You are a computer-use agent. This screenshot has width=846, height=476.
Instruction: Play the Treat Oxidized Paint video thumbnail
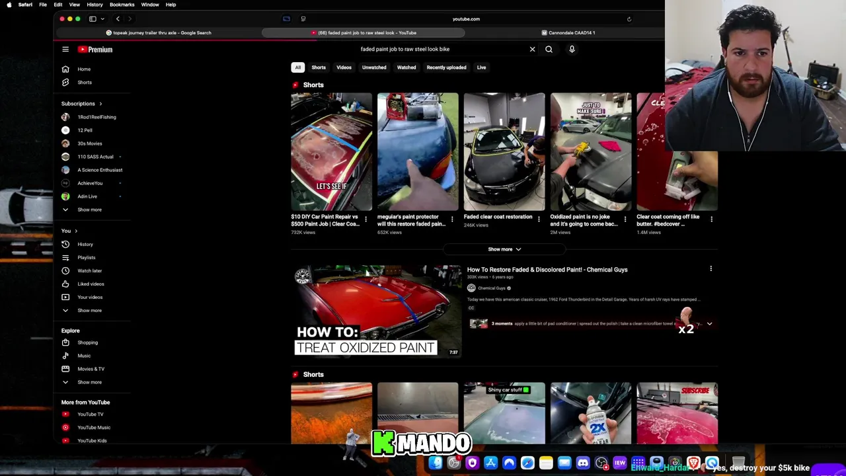(377, 311)
